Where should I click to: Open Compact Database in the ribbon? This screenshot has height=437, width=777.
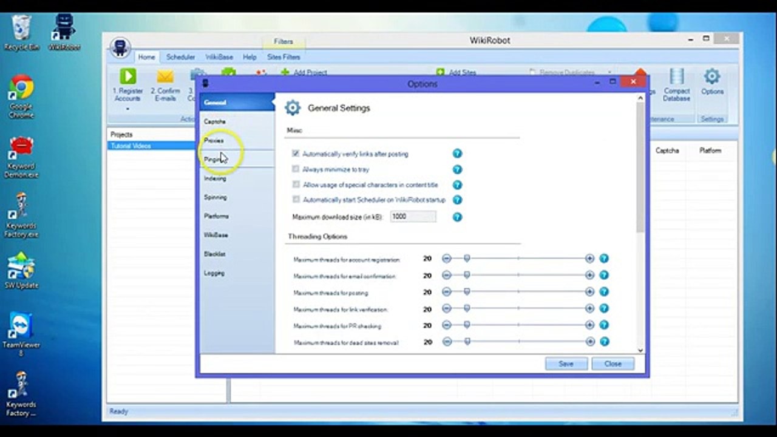676,84
